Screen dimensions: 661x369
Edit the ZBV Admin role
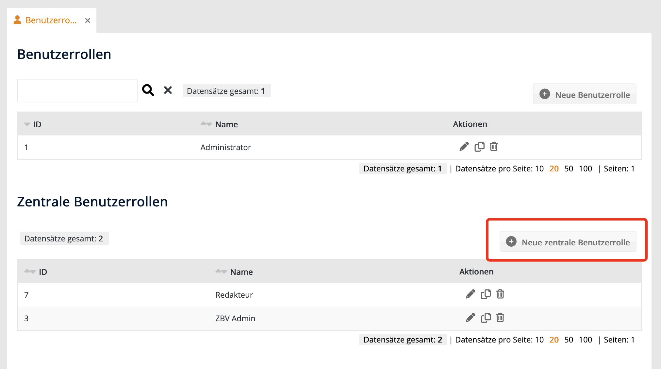[x=471, y=318]
